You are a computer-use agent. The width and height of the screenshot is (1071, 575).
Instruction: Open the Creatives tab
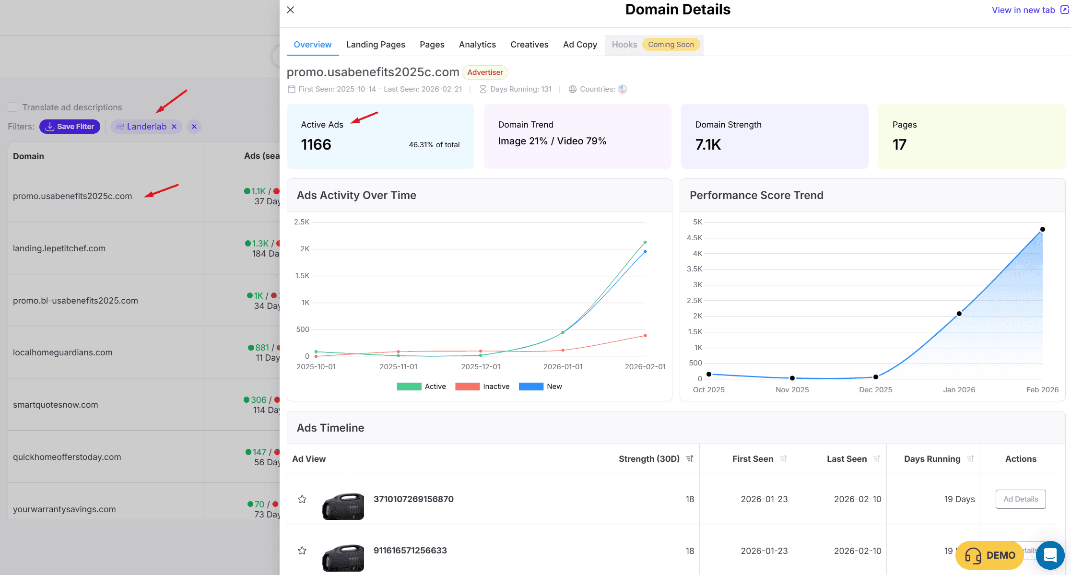[x=529, y=45]
